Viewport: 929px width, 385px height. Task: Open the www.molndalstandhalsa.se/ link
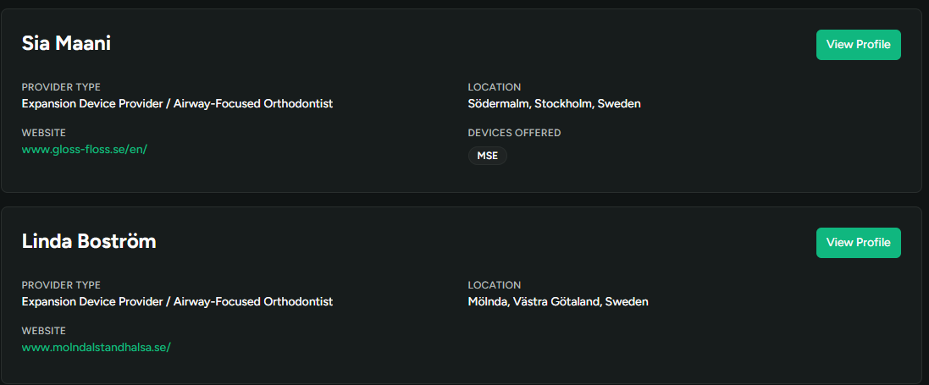pos(96,347)
